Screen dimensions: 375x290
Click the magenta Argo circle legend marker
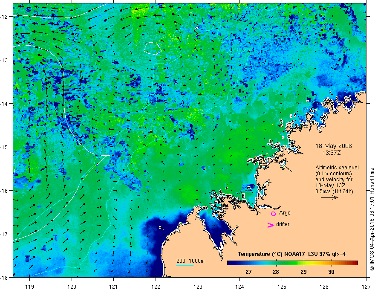point(273,214)
